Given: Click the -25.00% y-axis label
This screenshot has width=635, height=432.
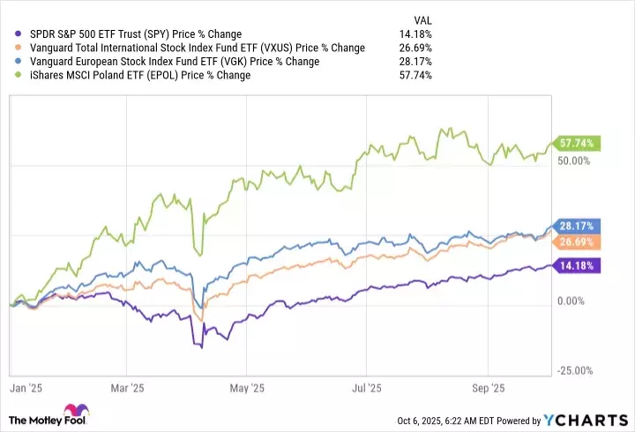Looking at the screenshot, I should (574, 371).
